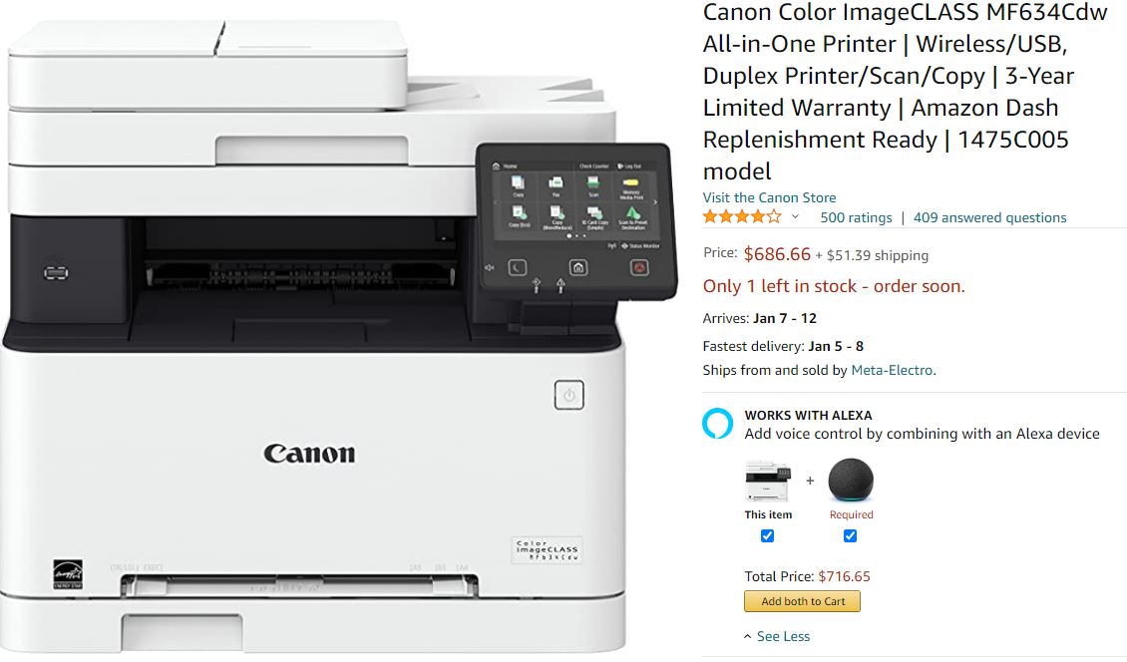
Task: Click the Energy Star logo on printer
Action: 68,574
